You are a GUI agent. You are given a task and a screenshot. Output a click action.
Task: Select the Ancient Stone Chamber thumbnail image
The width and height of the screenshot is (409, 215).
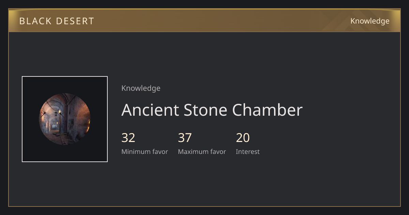(65, 119)
